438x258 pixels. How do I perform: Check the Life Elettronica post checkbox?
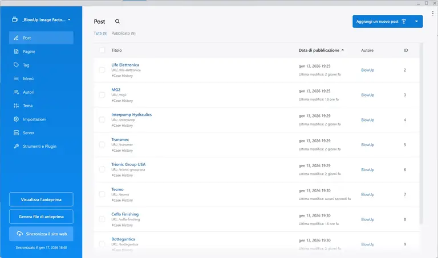click(x=102, y=70)
